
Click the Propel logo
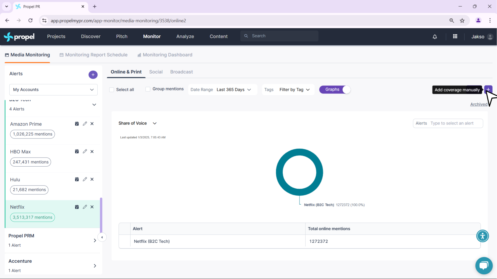coord(19,37)
